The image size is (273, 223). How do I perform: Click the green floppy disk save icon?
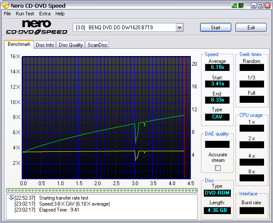tap(241, 6)
